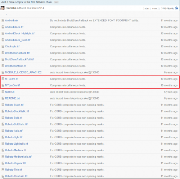Open the latest commit 7f45f6dd0c link

(x=167, y=8)
